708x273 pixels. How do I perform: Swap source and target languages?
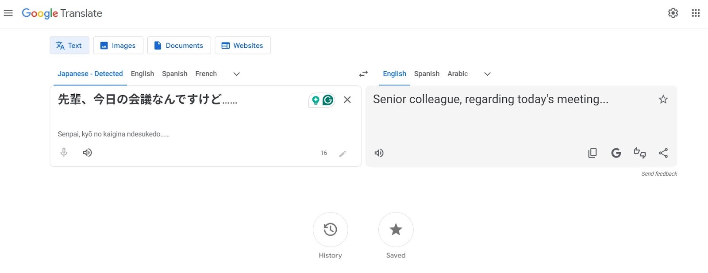click(363, 74)
